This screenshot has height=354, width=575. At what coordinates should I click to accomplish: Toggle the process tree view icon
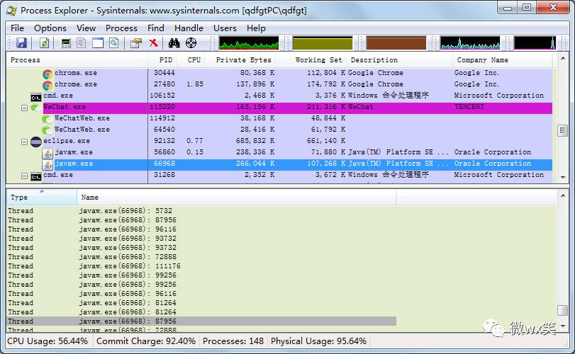pos(82,42)
